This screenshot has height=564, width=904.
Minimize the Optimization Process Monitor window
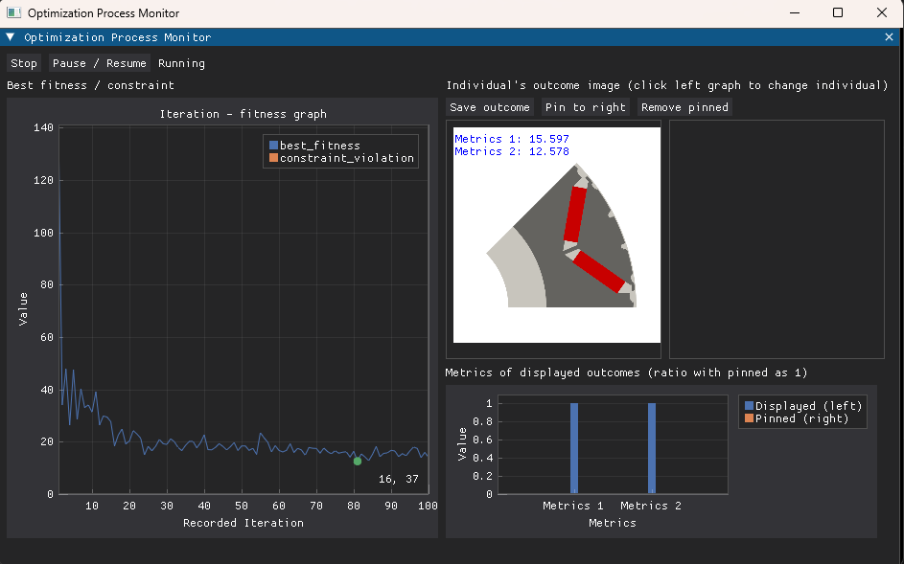pos(793,13)
